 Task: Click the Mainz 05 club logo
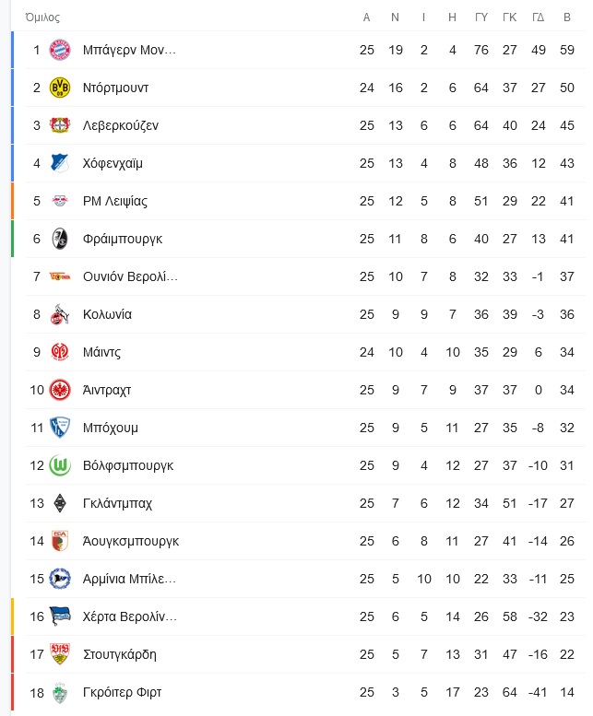click(60, 352)
